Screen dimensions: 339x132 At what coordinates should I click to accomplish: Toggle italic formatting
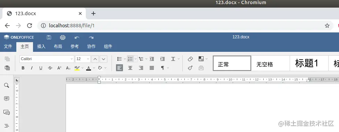[32, 68]
